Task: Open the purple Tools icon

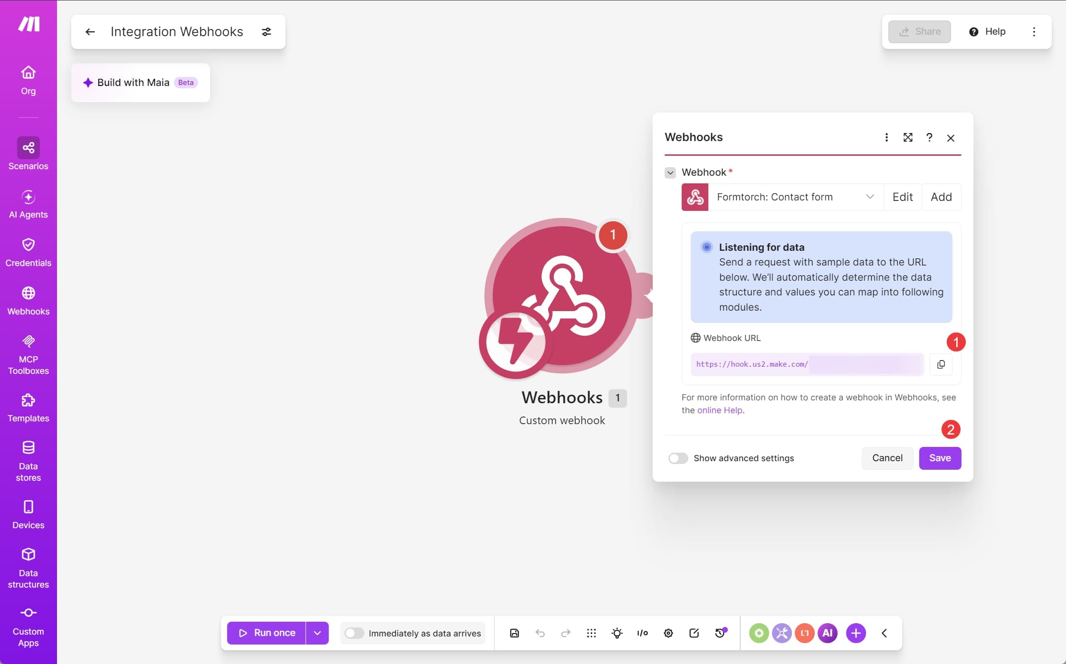Action: point(782,633)
